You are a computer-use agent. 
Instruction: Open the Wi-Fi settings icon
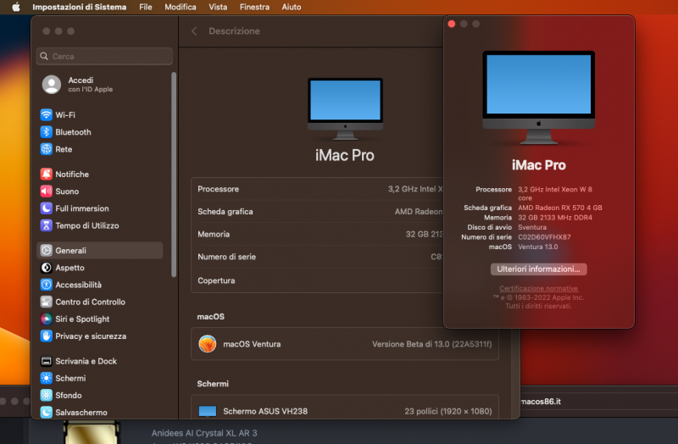[47, 114]
